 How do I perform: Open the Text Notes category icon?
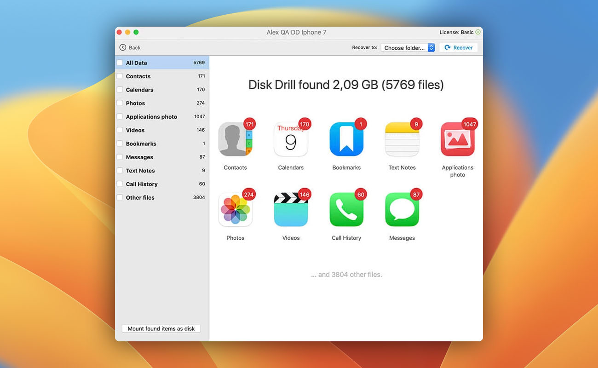point(402,139)
